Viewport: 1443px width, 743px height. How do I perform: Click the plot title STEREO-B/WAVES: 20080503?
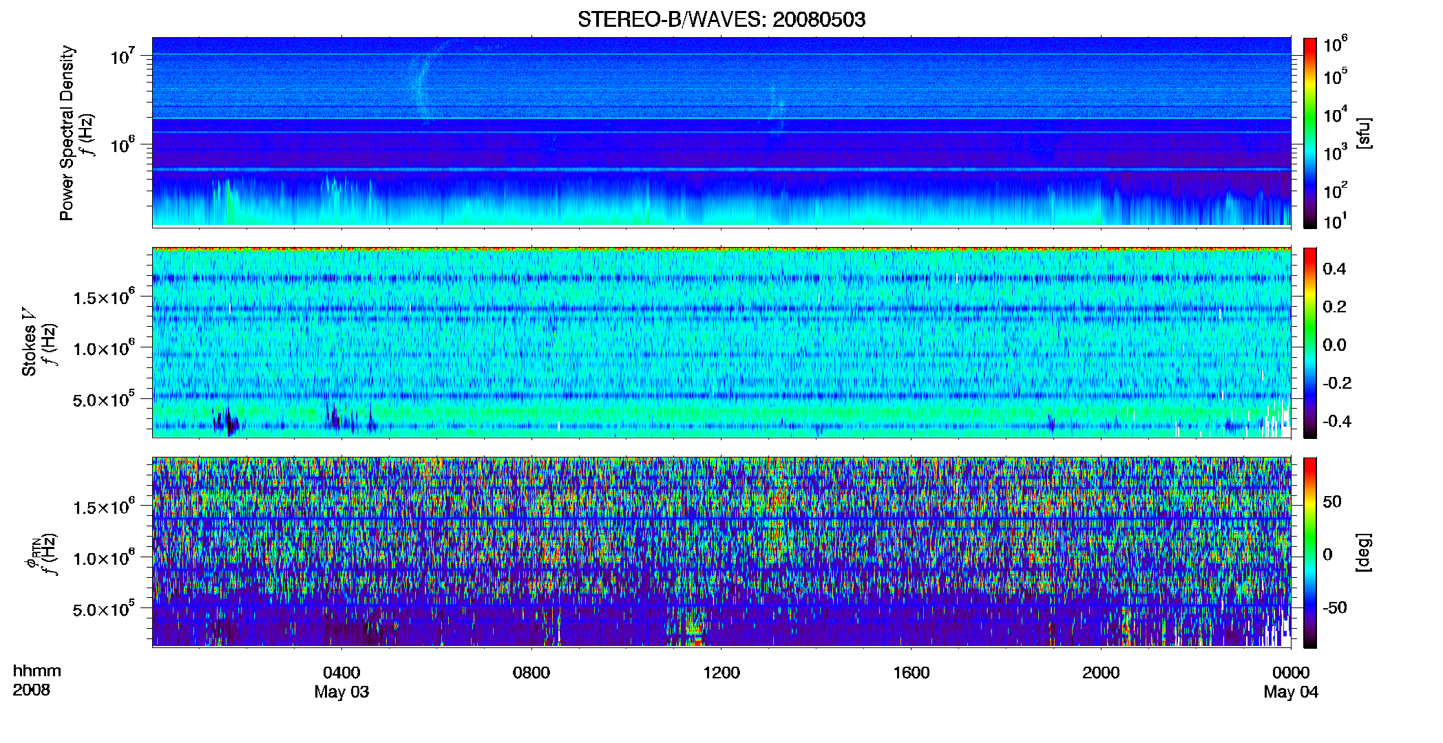[721, 19]
